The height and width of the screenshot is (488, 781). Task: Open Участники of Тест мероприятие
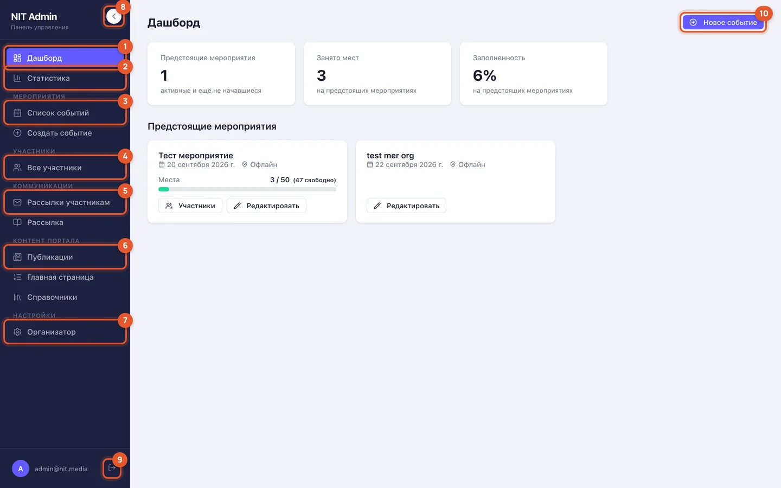(190, 206)
